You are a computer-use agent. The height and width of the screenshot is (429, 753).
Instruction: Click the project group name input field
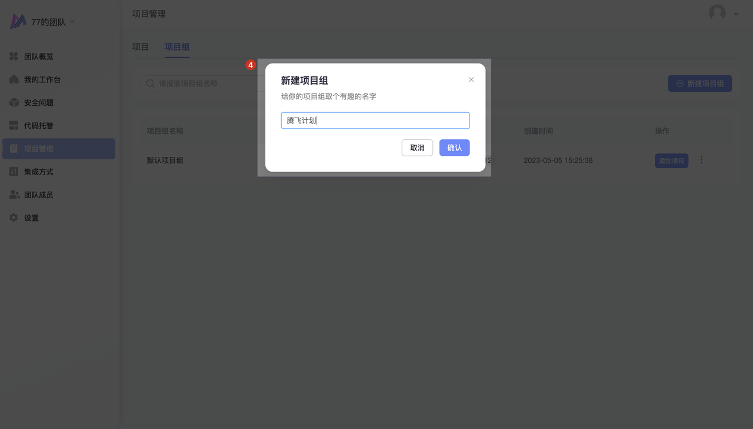tap(375, 120)
